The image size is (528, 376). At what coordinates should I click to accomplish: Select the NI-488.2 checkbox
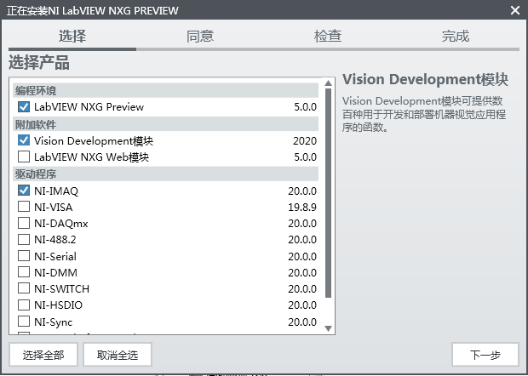[24, 240]
